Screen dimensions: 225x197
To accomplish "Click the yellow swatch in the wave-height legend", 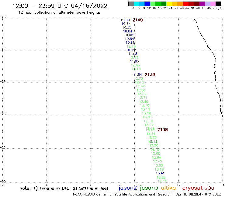I will tap(169, 4).
